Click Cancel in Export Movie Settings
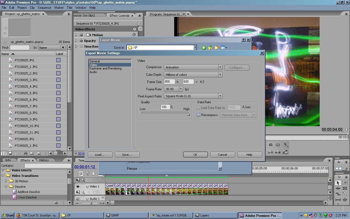This screenshot has width=350, height=219. tap(222, 155)
